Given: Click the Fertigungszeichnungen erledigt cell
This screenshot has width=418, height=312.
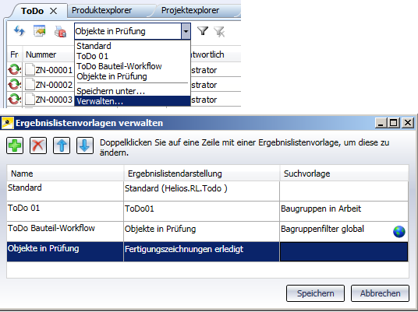Looking at the screenshot, I should (x=202, y=252).
